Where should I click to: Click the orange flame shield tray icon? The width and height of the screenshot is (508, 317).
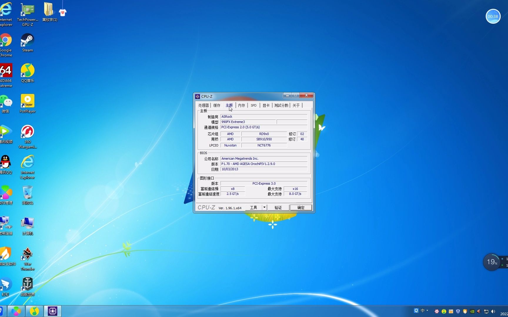coord(465,311)
